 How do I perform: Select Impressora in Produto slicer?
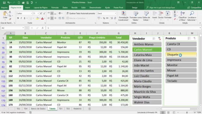181,60
